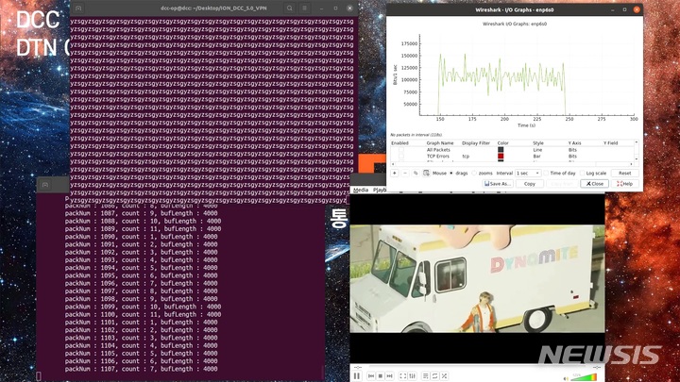
Task: Duplicate the selected graph
Action: (x=416, y=174)
